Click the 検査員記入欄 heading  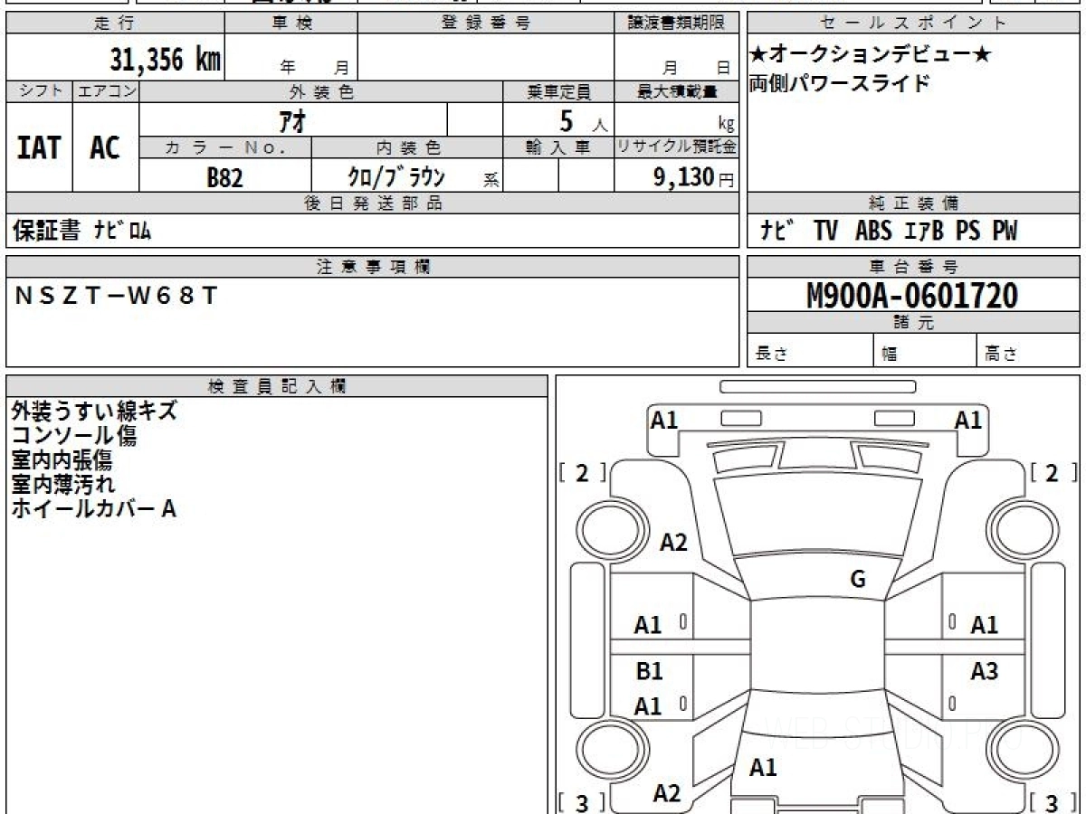click(277, 386)
